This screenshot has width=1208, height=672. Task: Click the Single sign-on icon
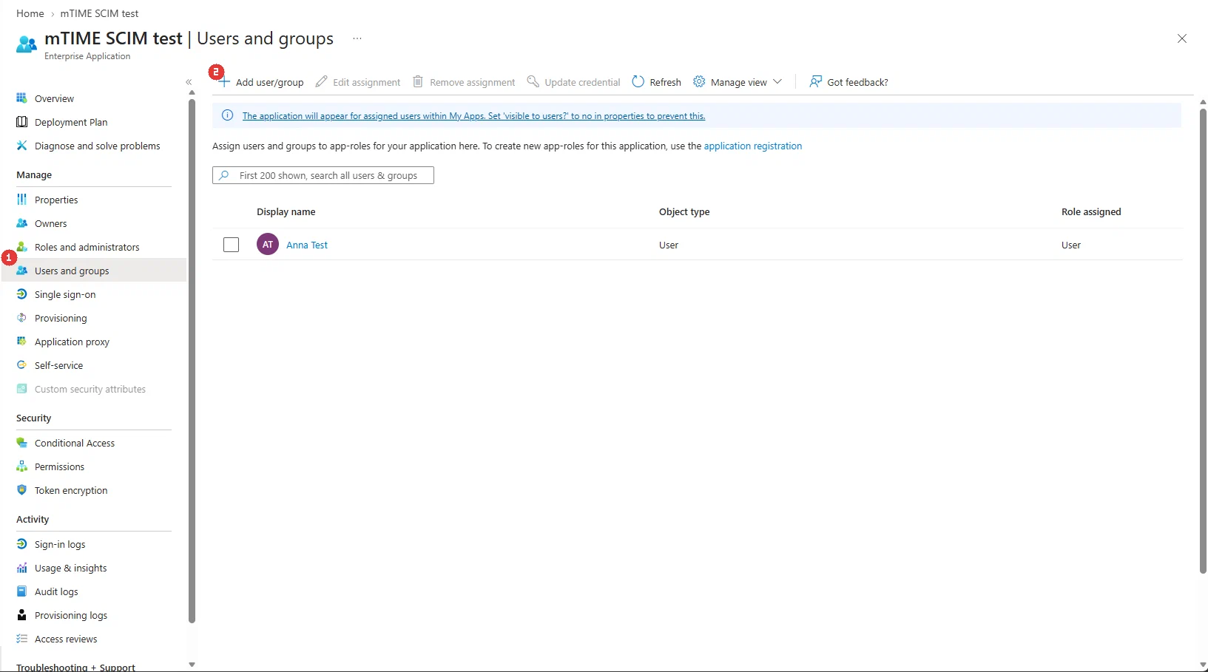21,294
